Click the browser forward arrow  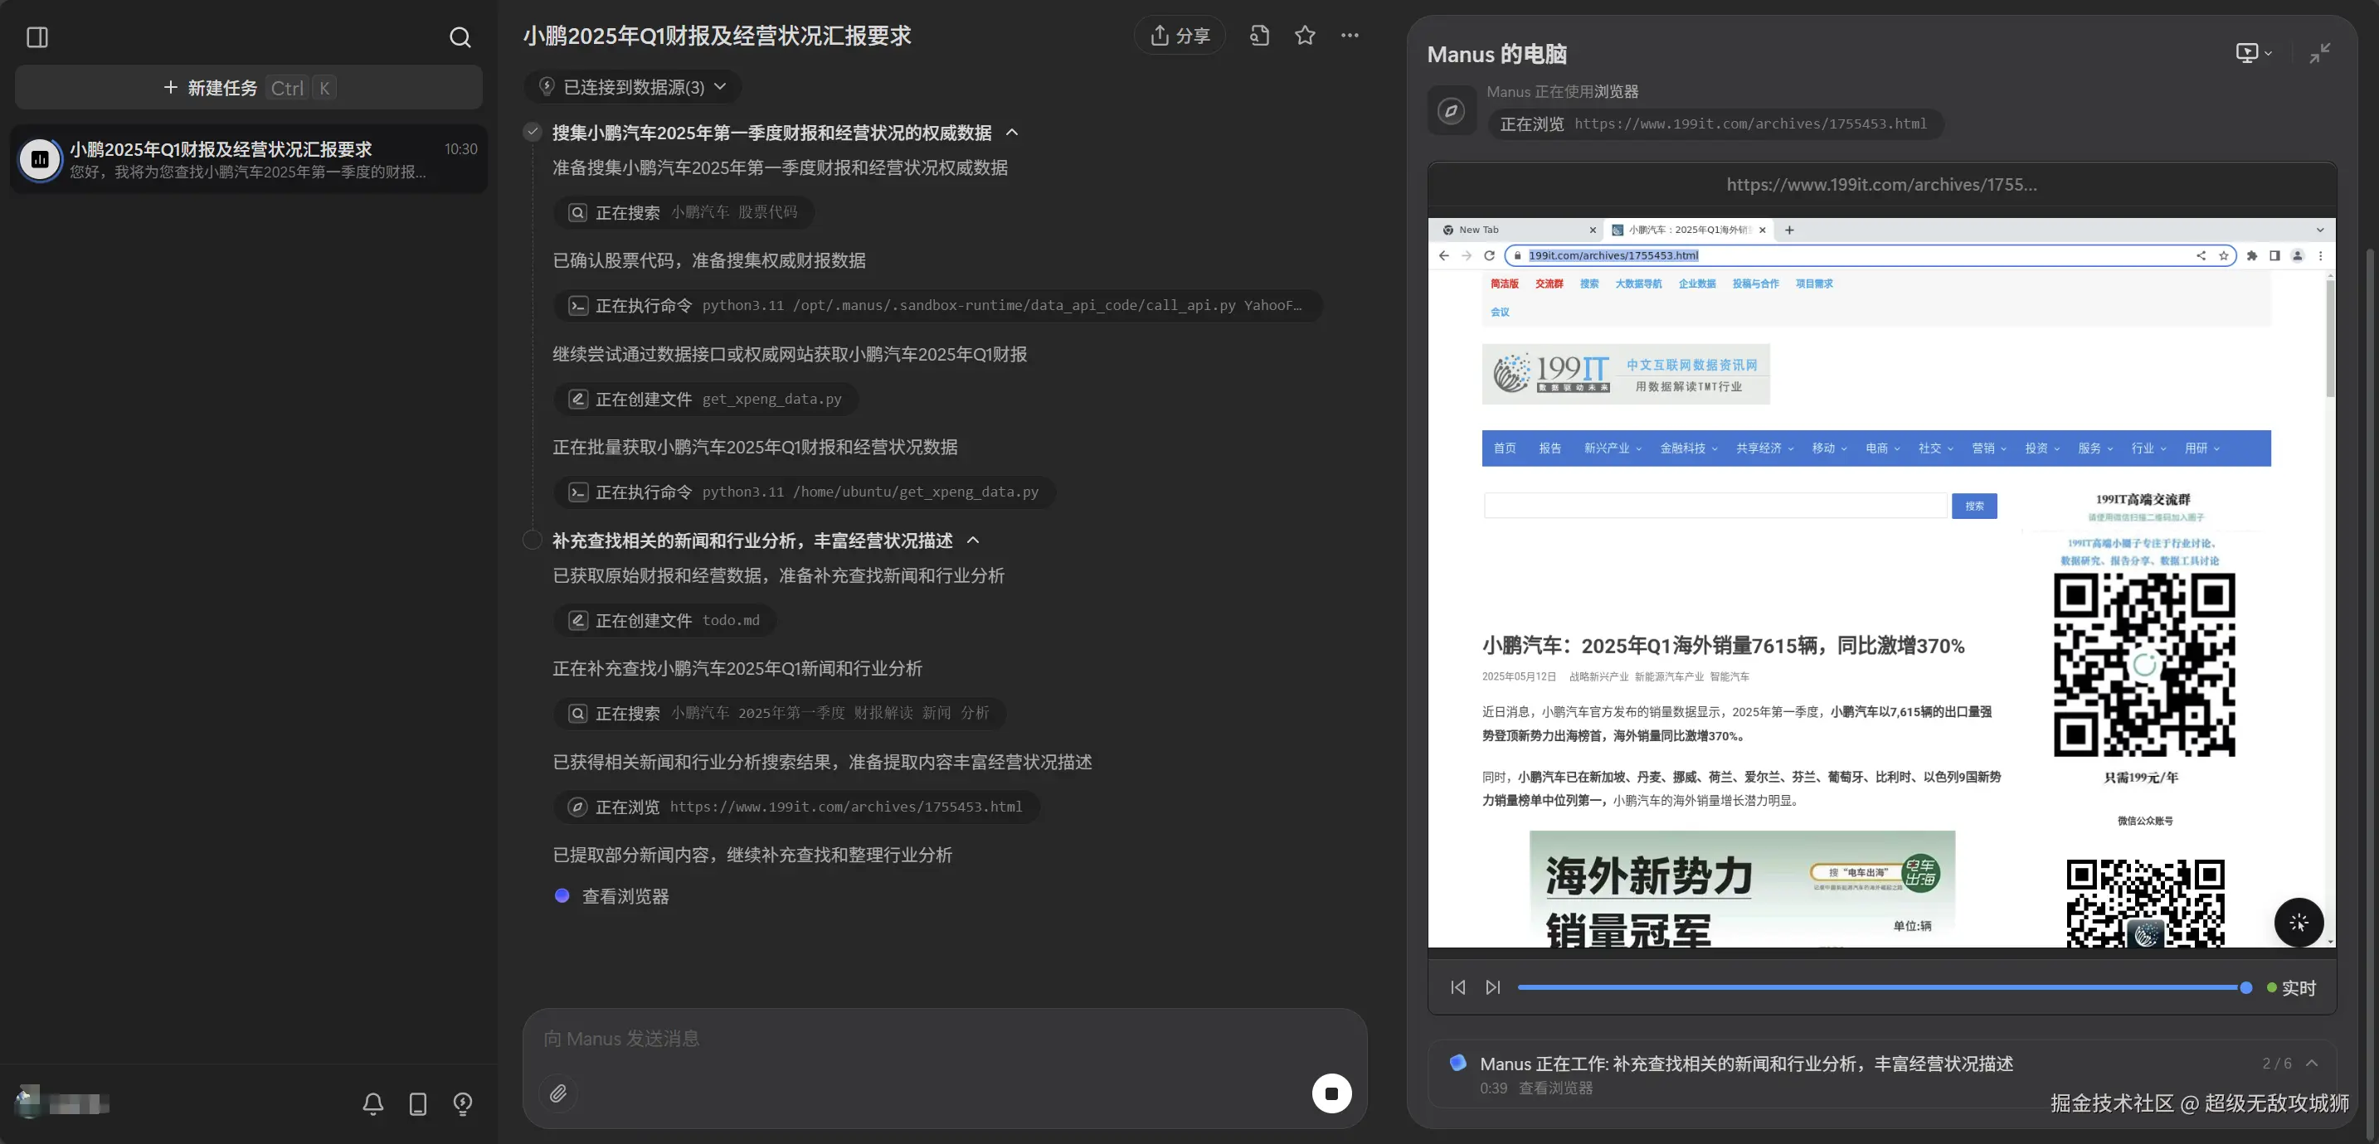point(1467,256)
